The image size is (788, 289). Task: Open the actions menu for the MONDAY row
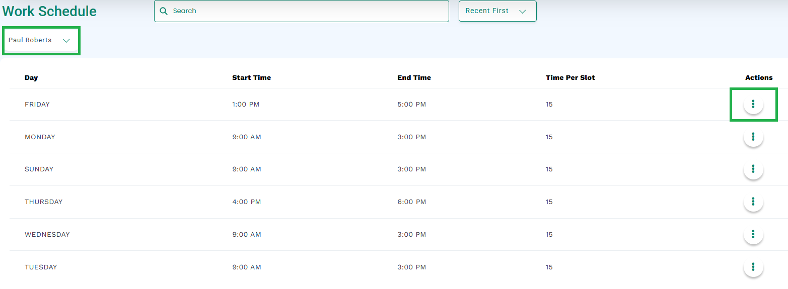point(753,137)
